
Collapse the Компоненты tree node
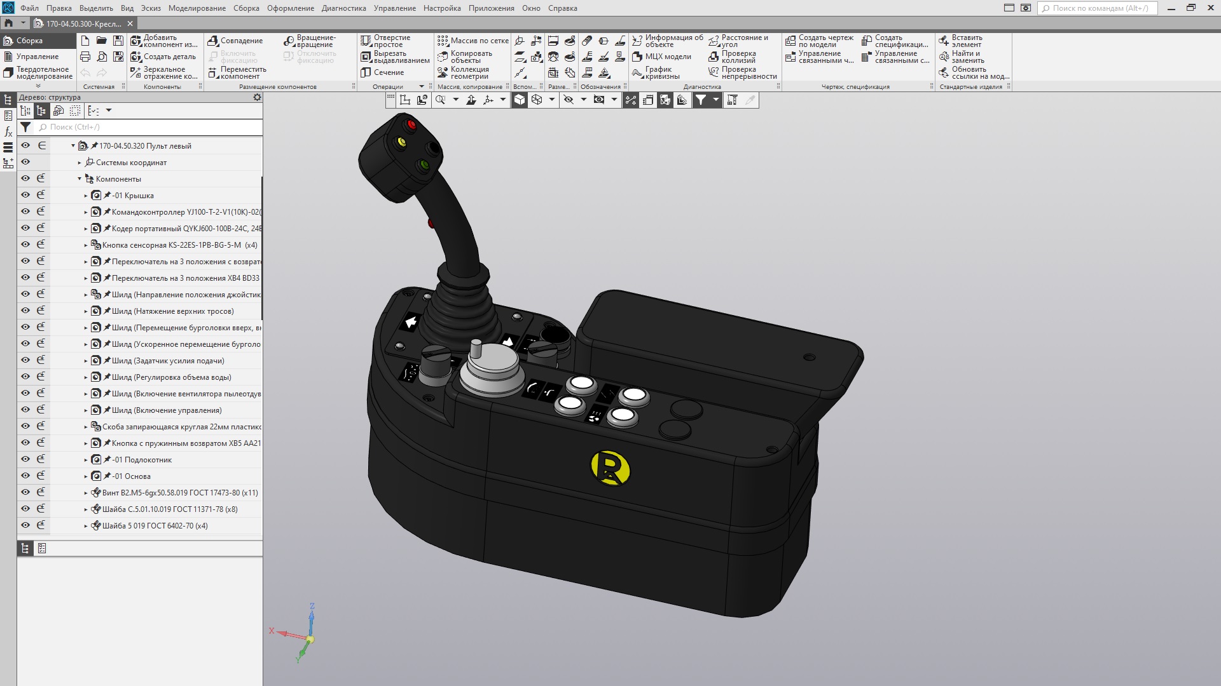tap(79, 179)
